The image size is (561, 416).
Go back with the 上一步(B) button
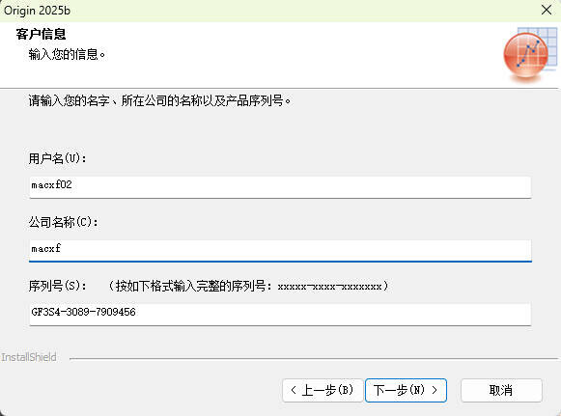(x=323, y=390)
